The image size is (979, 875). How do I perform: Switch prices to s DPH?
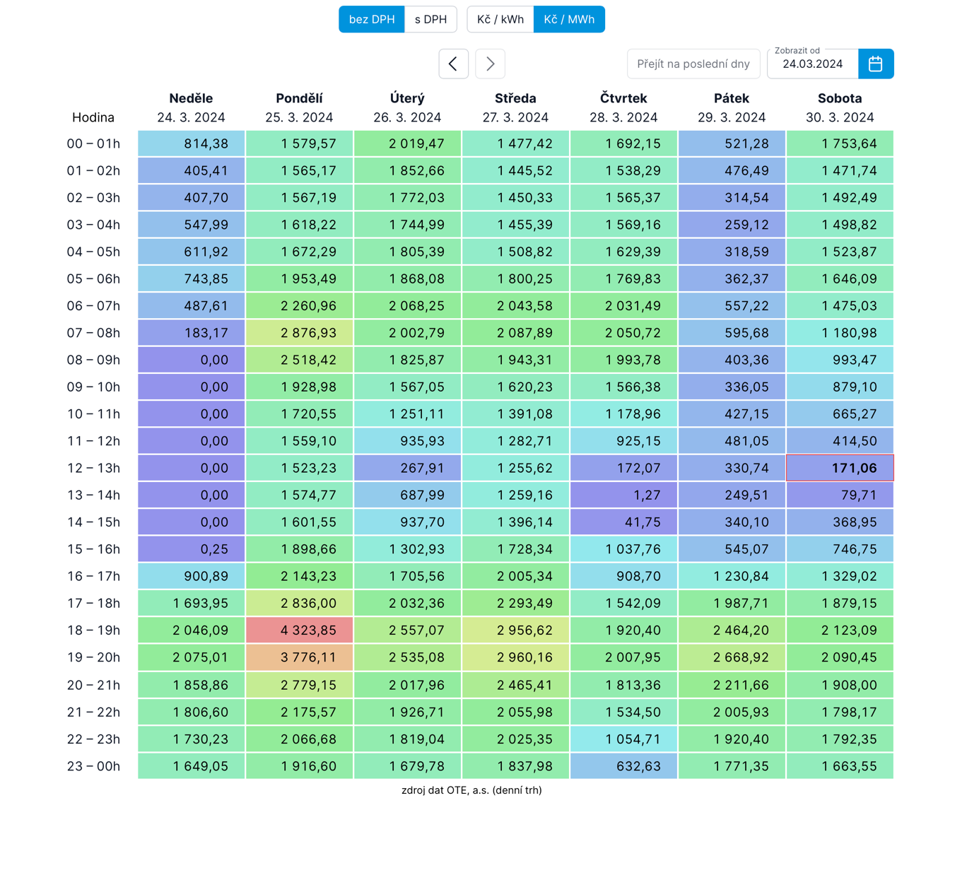[430, 19]
